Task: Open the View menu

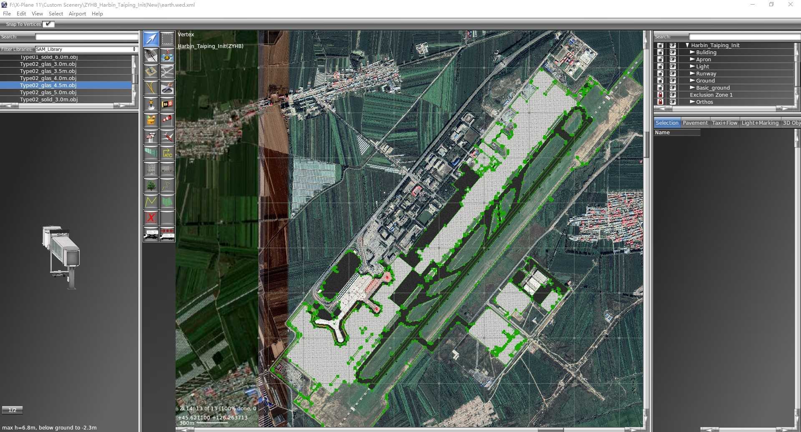Action: pyautogui.click(x=37, y=13)
